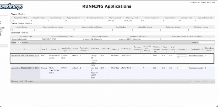Click the hadoop user cell
Image resolution: width=218 pixels, height=107 pixels.
pos(44,68)
